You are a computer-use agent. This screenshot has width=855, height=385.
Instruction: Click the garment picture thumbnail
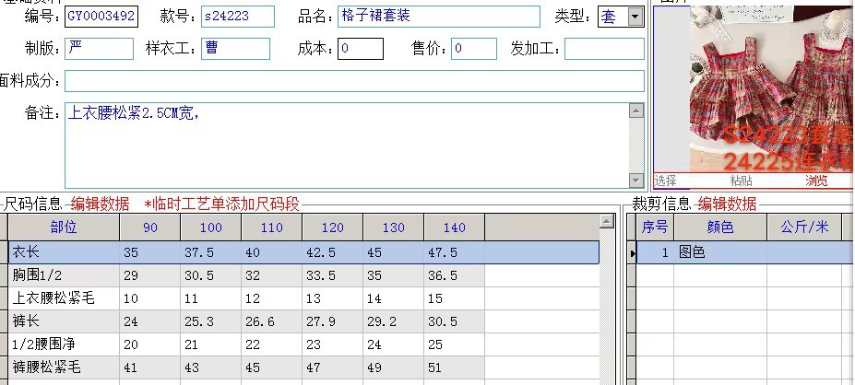pyautogui.click(x=771, y=89)
